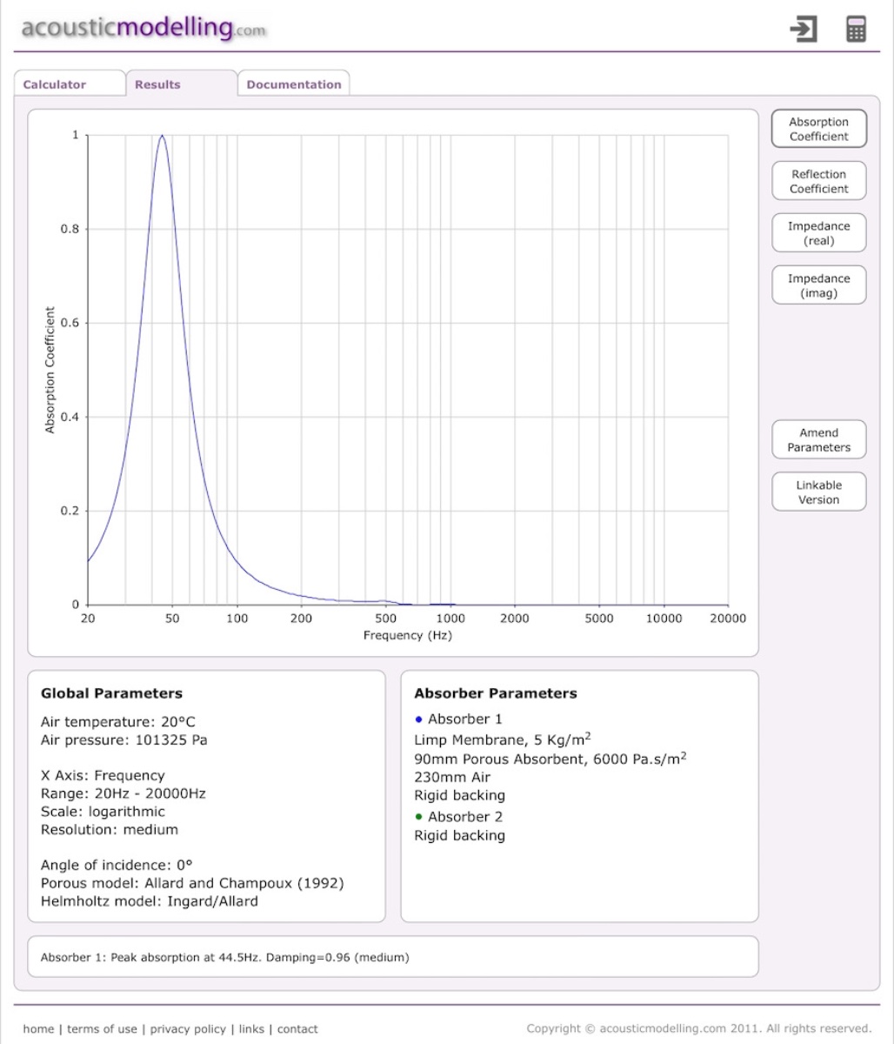894x1044 pixels.
Task: Click the blue Absorber 1 bullet marker
Action: [x=419, y=719]
